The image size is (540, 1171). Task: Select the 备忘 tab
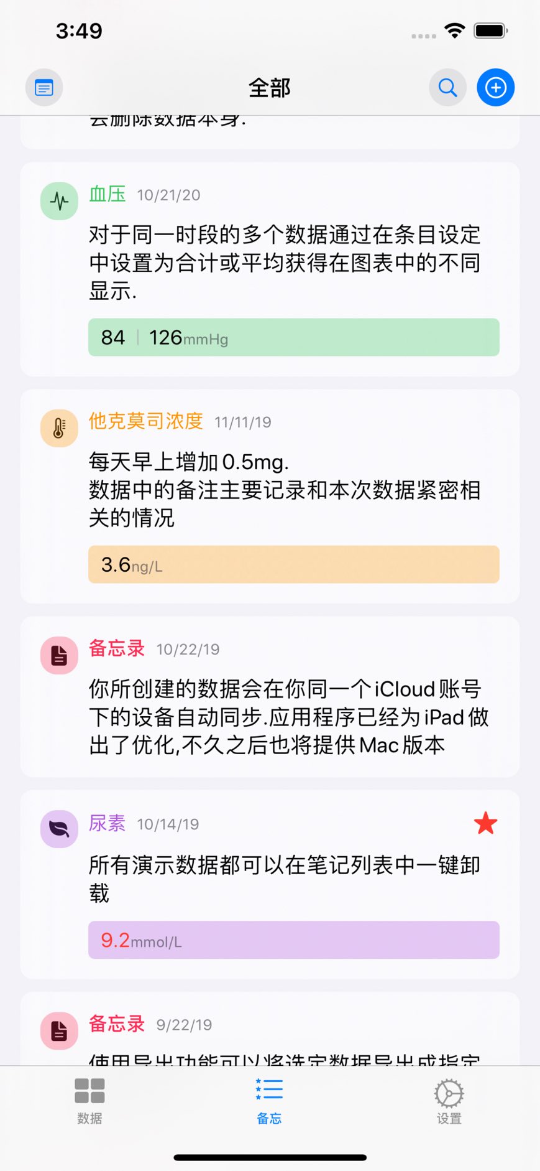(269, 1101)
